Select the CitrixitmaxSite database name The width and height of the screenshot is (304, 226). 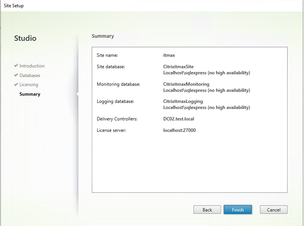coord(178,67)
